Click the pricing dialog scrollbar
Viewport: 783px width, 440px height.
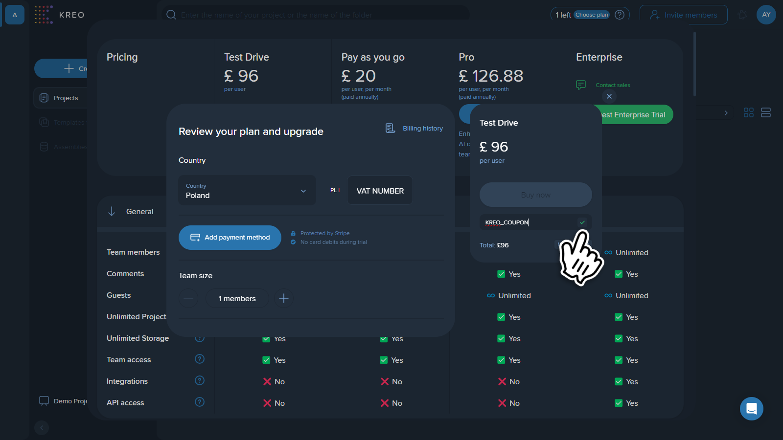point(694,64)
